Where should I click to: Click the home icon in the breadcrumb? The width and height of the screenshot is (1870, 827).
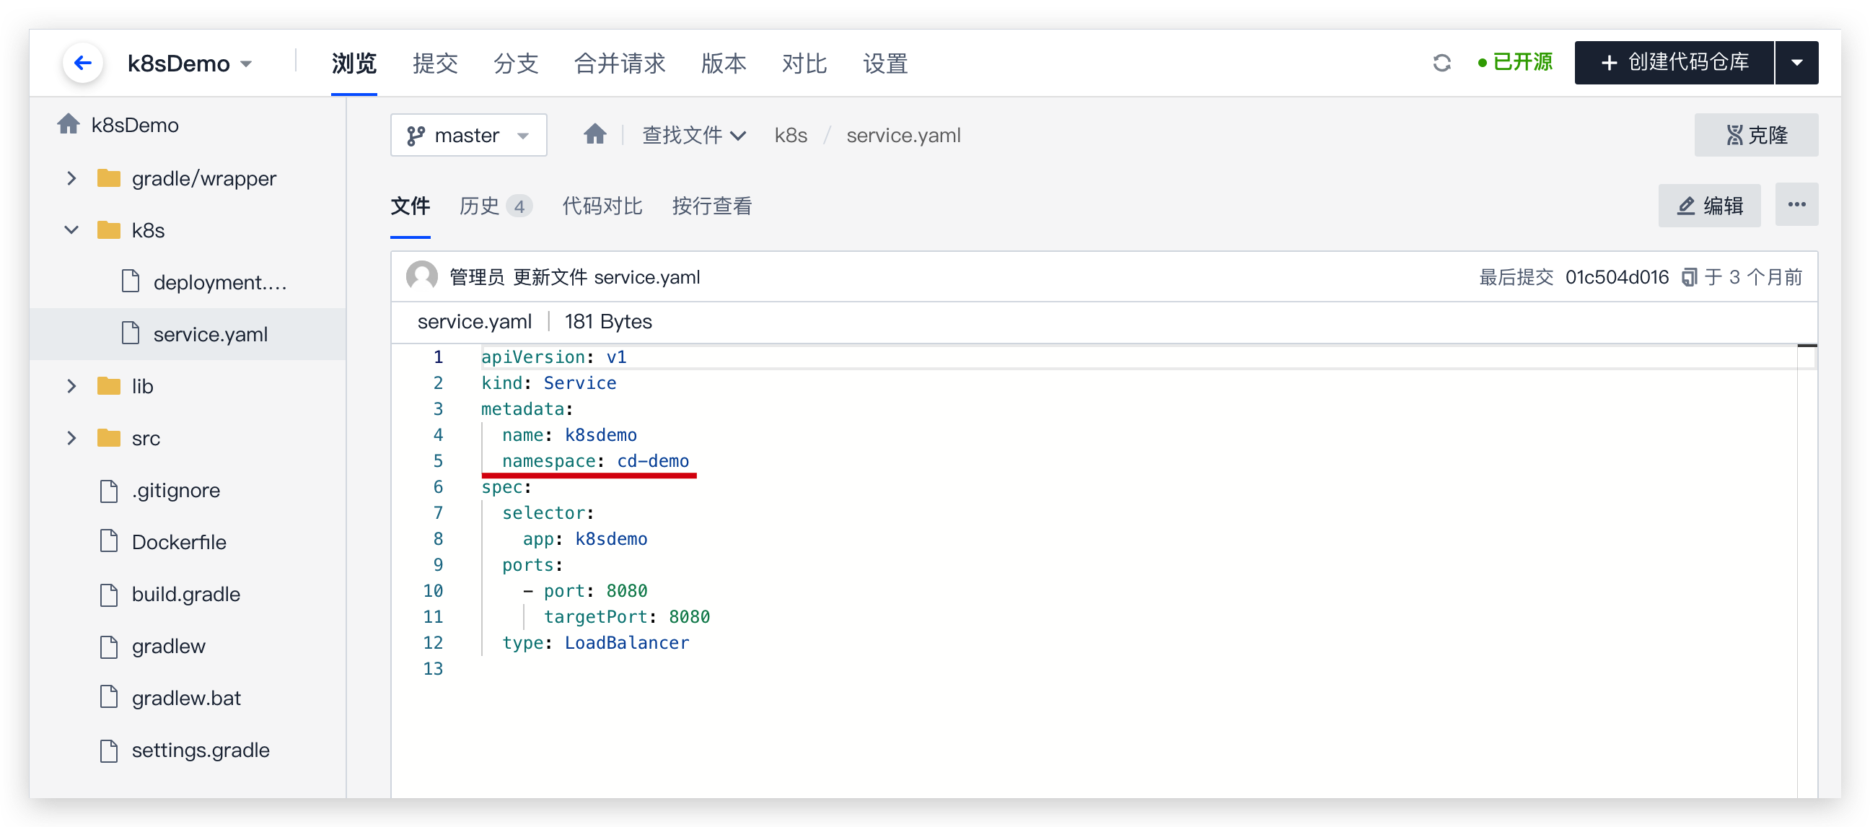pyautogui.click(x=594, y=134)
